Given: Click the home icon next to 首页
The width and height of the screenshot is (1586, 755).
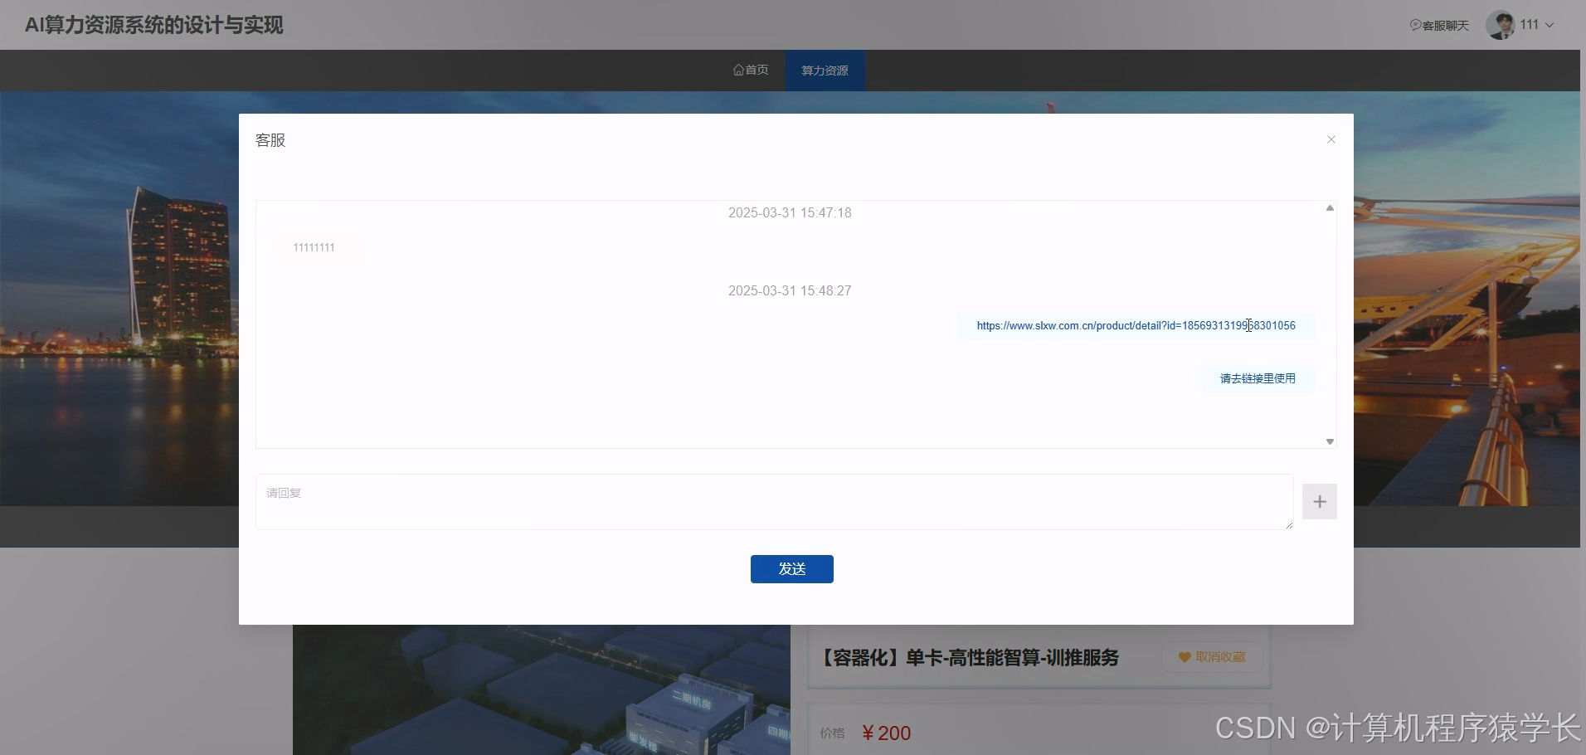Looking at the screenshot, I should 738,70.
